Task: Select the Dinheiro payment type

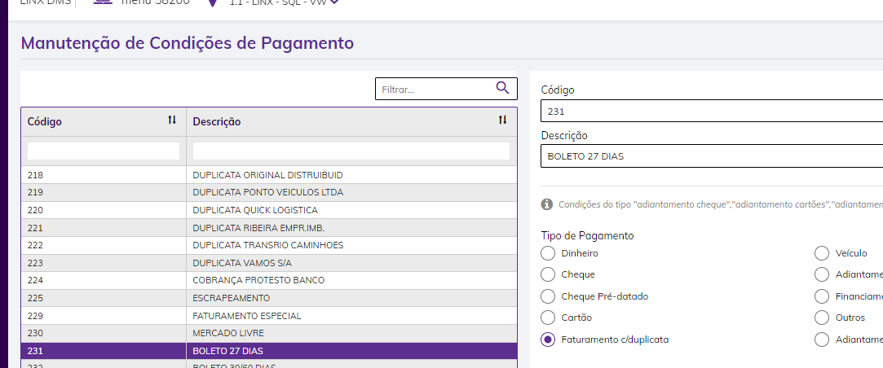Action: [x=548, y=253]
